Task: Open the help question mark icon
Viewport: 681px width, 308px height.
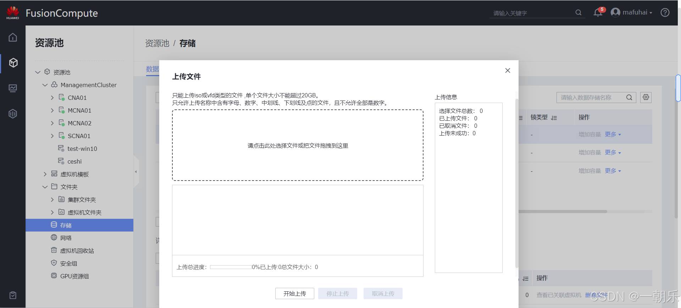Action: click(665, 12)
